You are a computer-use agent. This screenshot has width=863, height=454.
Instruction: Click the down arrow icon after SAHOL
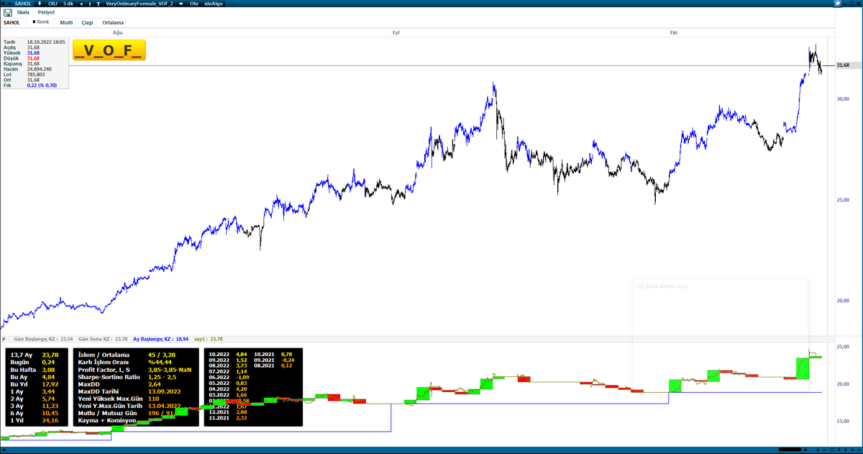tap(40, 4)
